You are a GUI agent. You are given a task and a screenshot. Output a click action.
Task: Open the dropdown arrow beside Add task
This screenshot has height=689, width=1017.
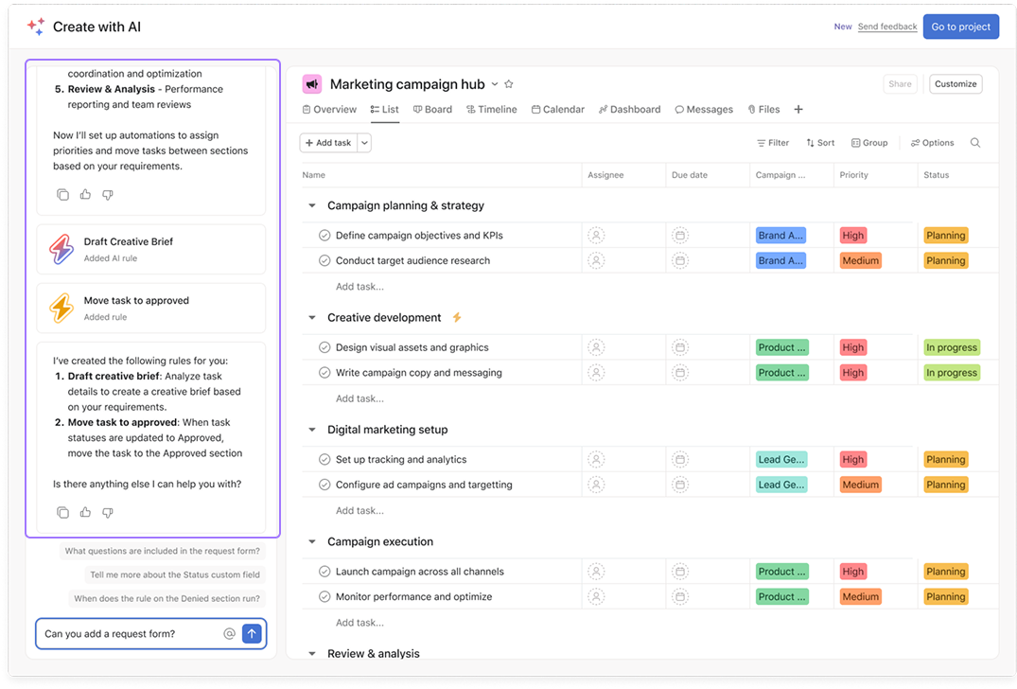pyautogui.click(x=364, y=143)
